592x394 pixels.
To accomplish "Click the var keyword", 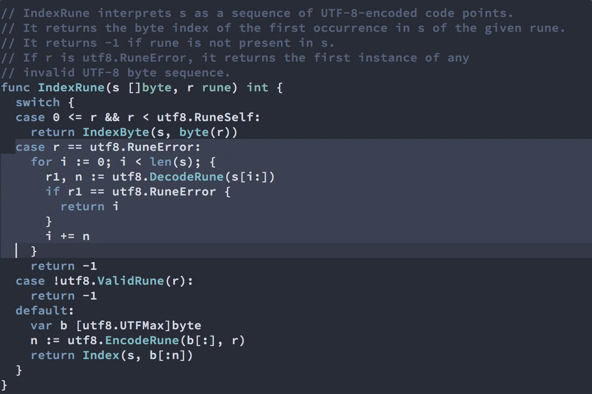I will [42, 325].
